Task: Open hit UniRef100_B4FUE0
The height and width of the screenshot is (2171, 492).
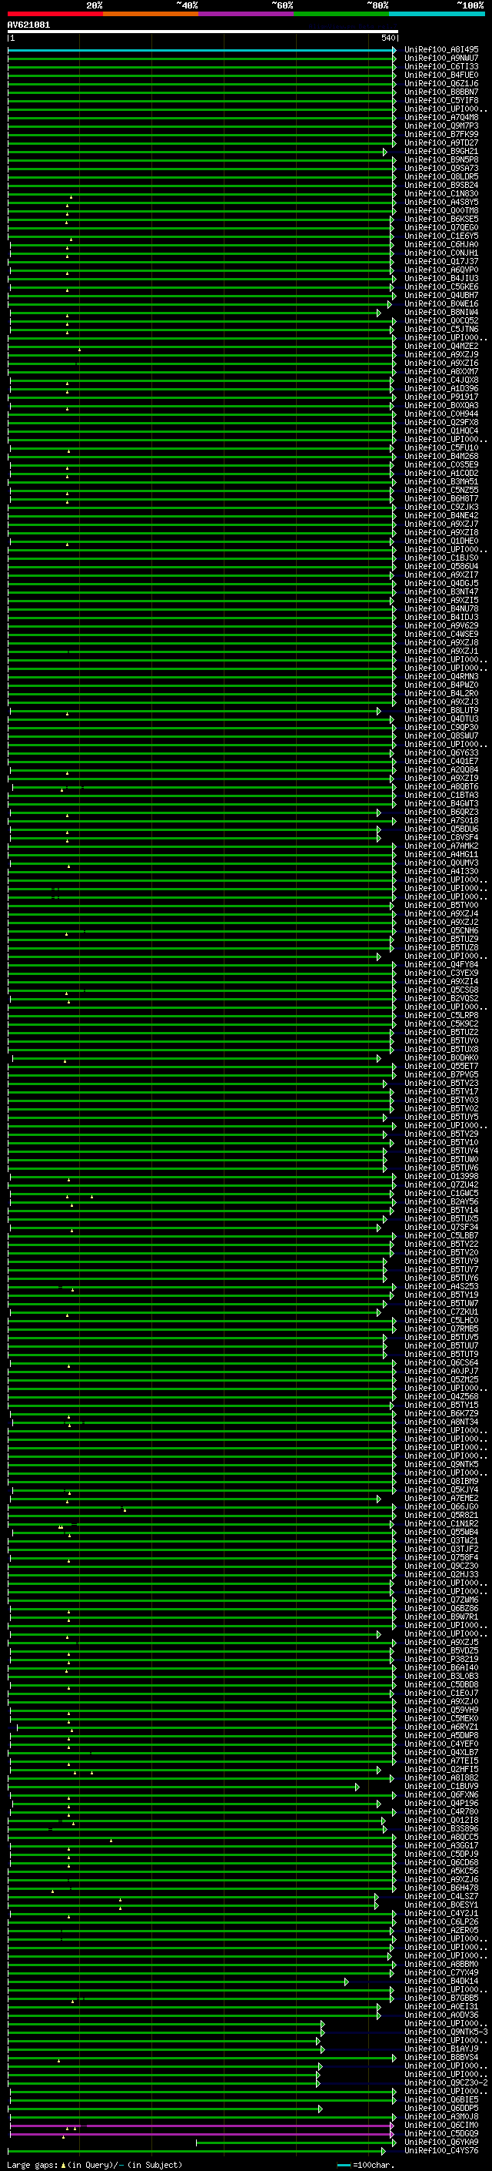Action: [440, 75]
